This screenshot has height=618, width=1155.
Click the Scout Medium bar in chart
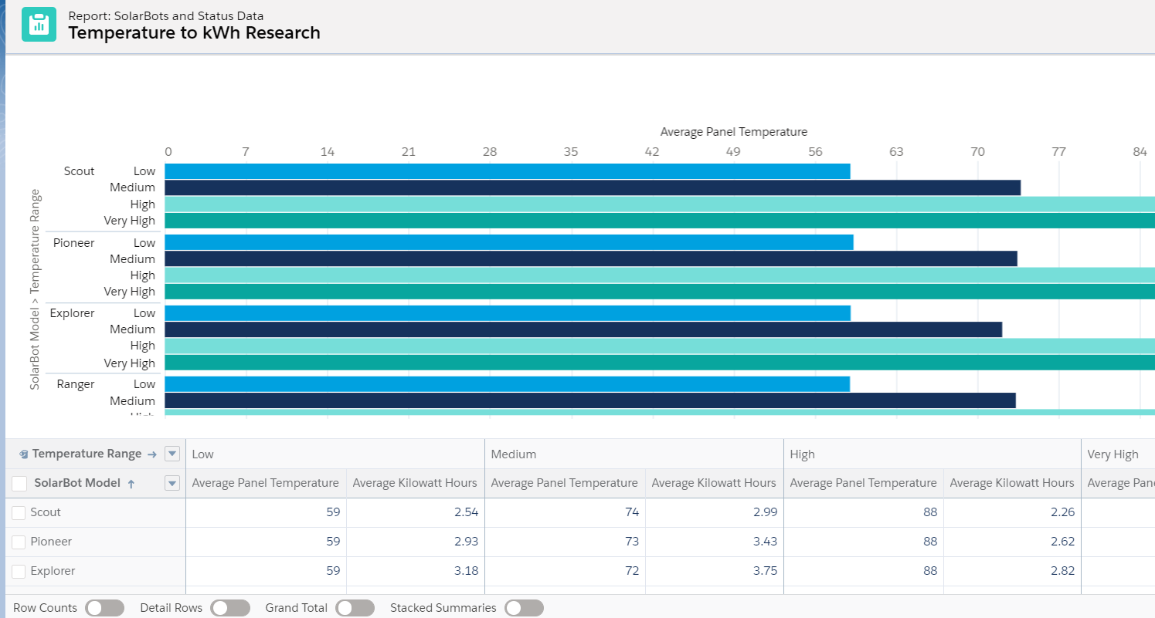point(592,187)
